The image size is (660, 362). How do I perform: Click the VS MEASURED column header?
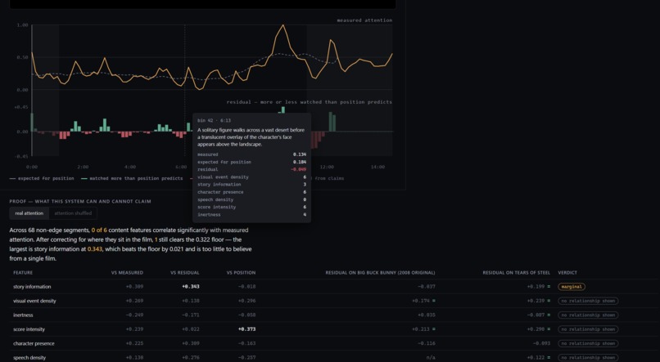(x=127, y=273)
